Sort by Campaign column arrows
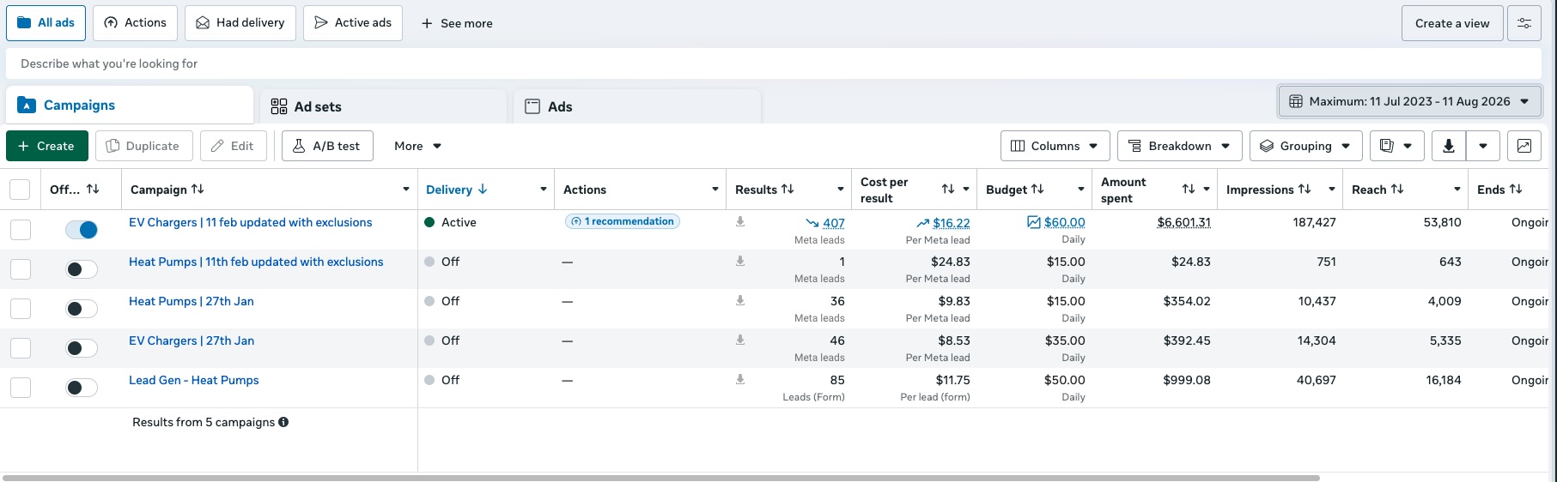Screen dimensions: 1557x482 click(198, 189)
